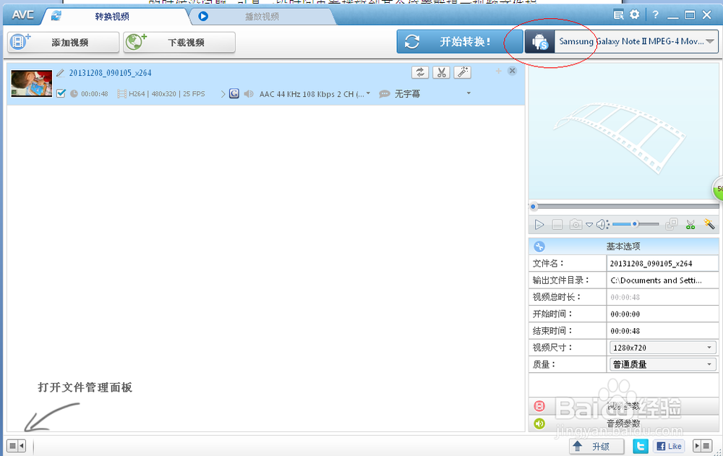This screenshot has width=723, height=456.
Task: Open the magic wand effects on video row
Action: pos(463,72)
